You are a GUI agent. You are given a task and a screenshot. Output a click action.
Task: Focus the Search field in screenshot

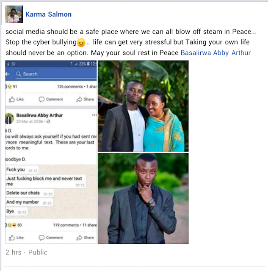[x=56, y=74]
